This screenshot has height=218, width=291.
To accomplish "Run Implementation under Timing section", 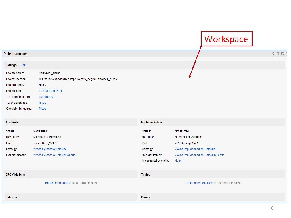I will pyautogui.click(x=199, y=183).
